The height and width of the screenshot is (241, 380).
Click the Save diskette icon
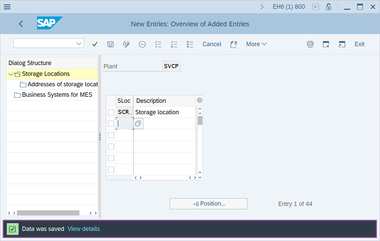pyautogui.click(x=110, y=44)
